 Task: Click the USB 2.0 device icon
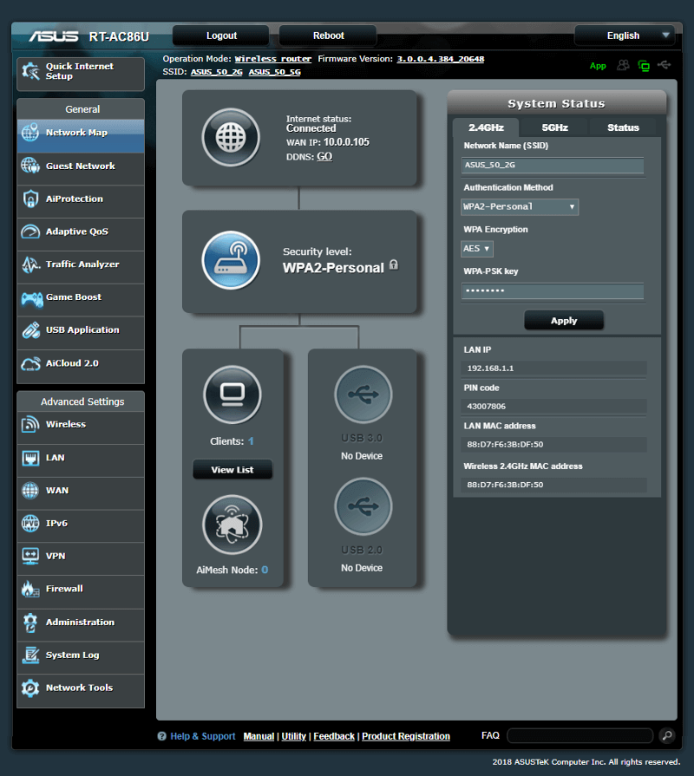coord(363,506)
